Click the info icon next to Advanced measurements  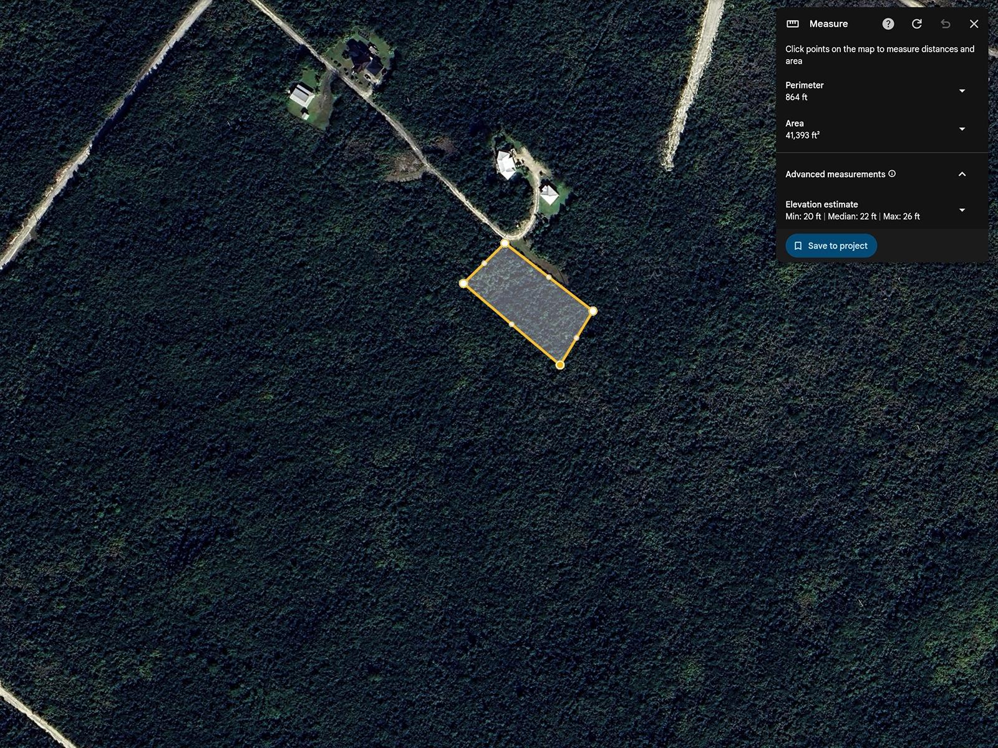pos(892,174)
